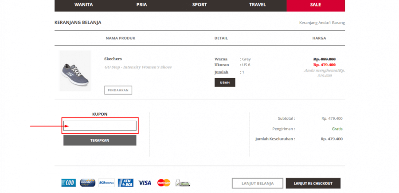Click the HARGA column header
This screenshot has width=399, height=193.
pyautogui.click(x=319, y=38)
